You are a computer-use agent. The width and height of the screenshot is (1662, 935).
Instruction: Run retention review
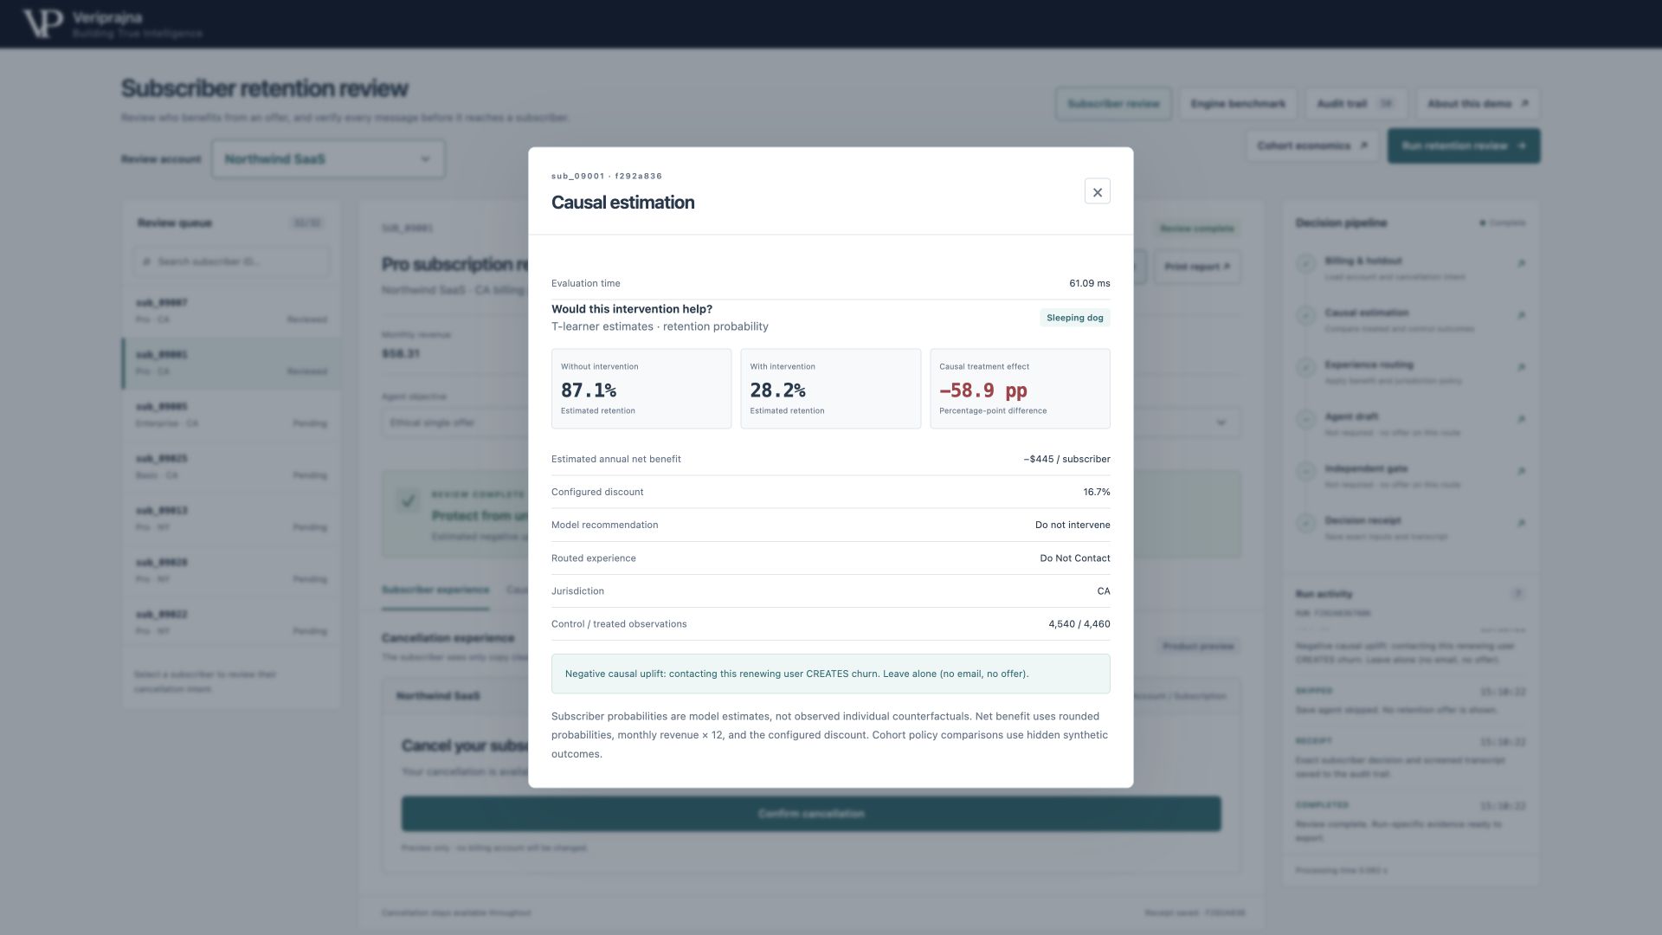[x=1464, y=145]
